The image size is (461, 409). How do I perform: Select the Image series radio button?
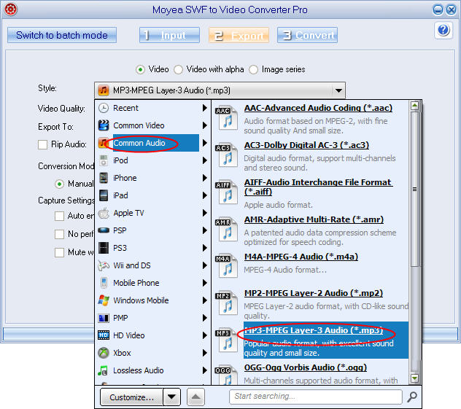253,70
